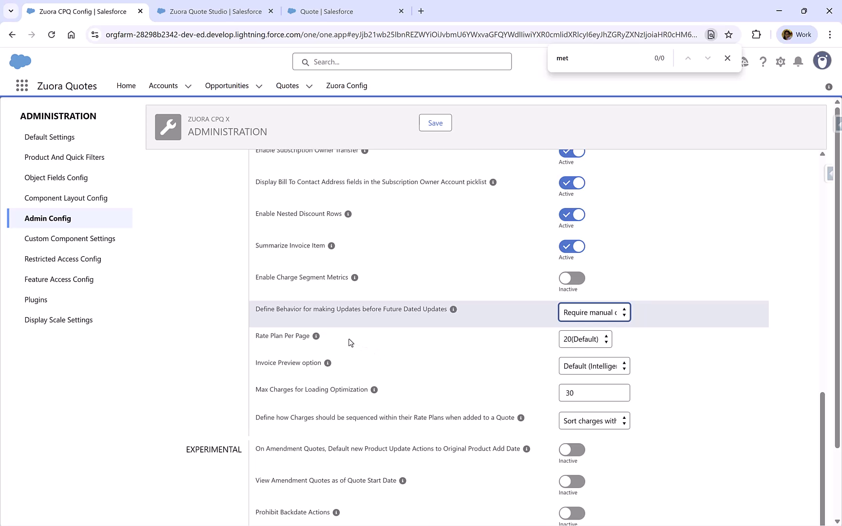The image size is (842, 526).
Task: Open the Help question mark icon
Action: click(763, 62)
